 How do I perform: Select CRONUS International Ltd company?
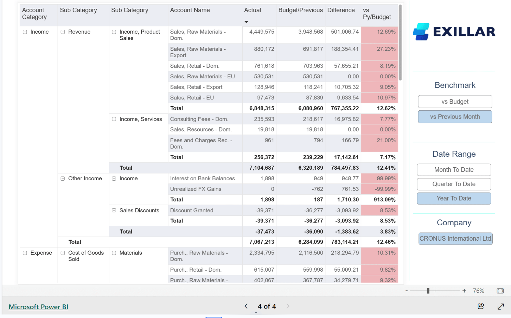point(455,239)
